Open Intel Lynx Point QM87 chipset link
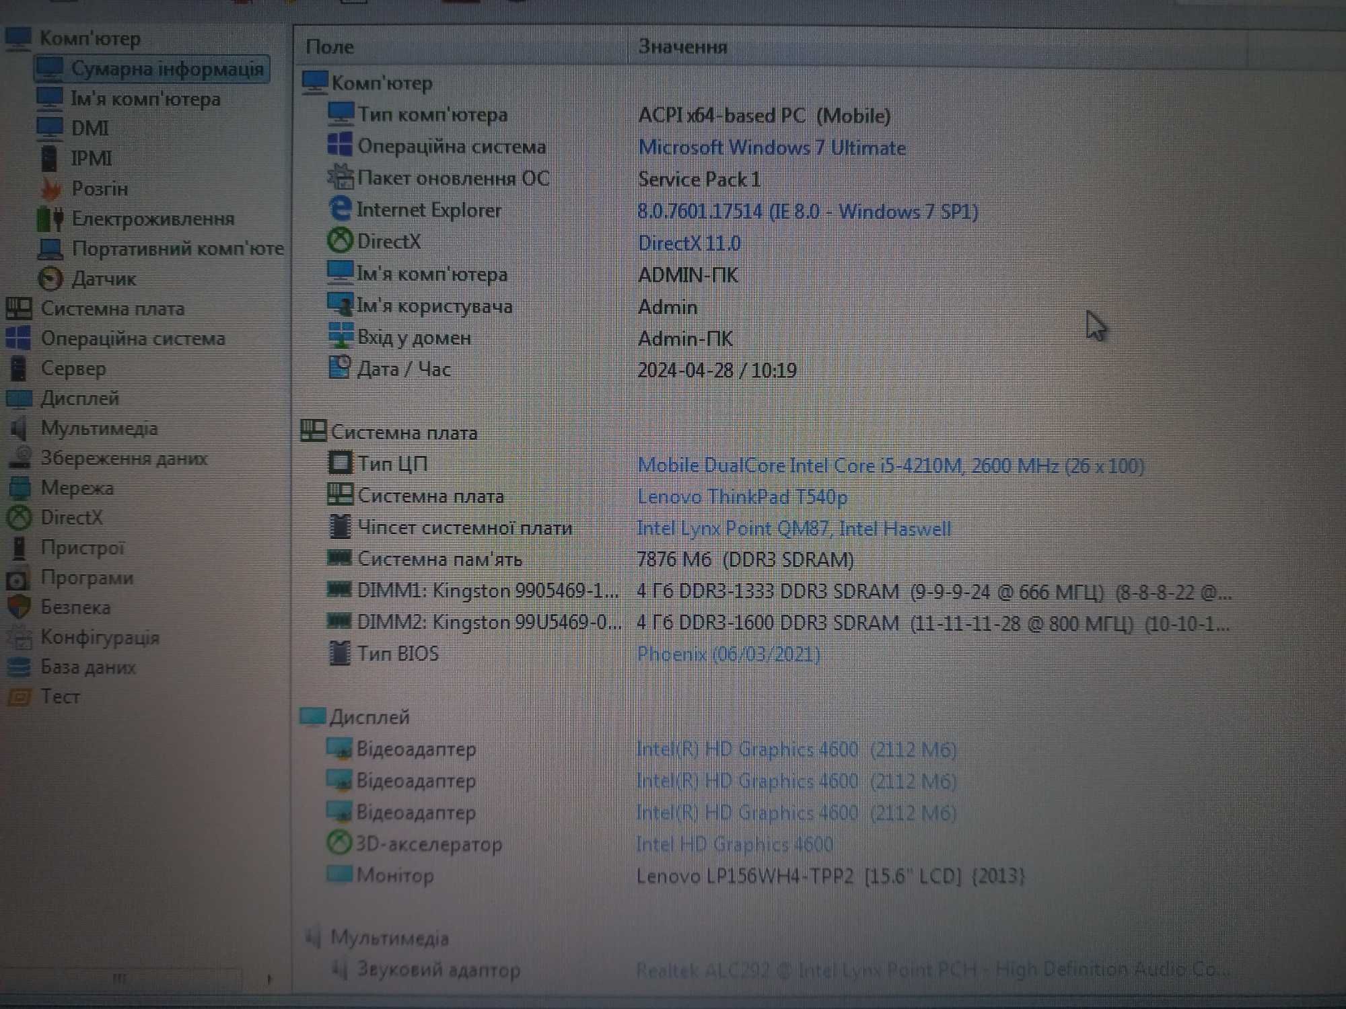1346x1009 pixels. 793,528
